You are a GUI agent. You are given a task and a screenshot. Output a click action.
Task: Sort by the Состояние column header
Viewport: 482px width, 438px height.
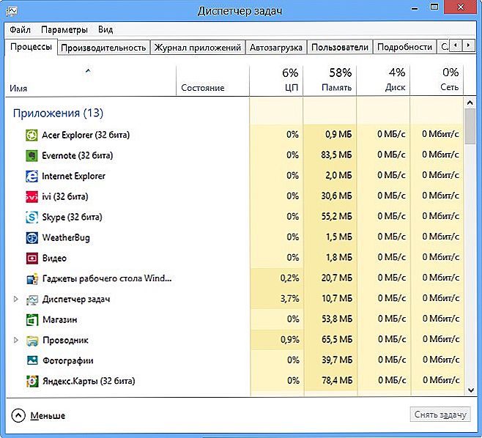coord(212,80)
